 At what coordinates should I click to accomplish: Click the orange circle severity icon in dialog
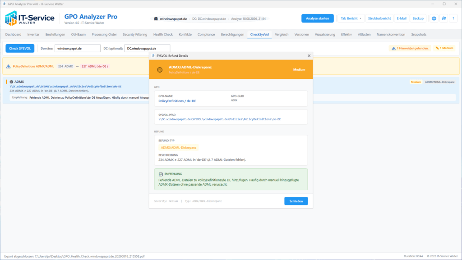pyautogui.click(x=160, y=70)
